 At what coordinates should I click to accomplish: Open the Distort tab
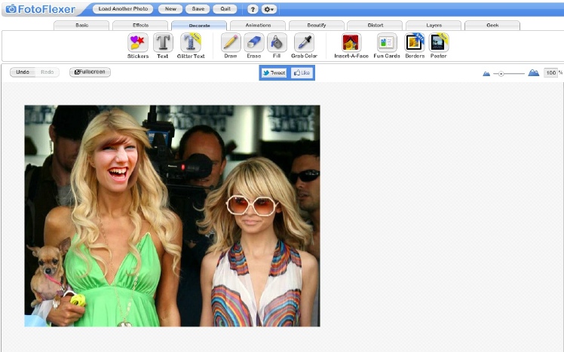pyautogui.click(x=375, y=26)
